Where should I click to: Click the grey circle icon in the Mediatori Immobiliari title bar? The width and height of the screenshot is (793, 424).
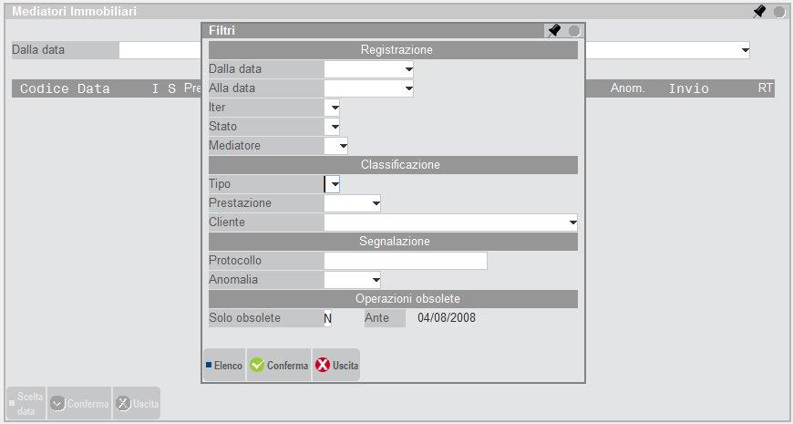coord(779,12)
